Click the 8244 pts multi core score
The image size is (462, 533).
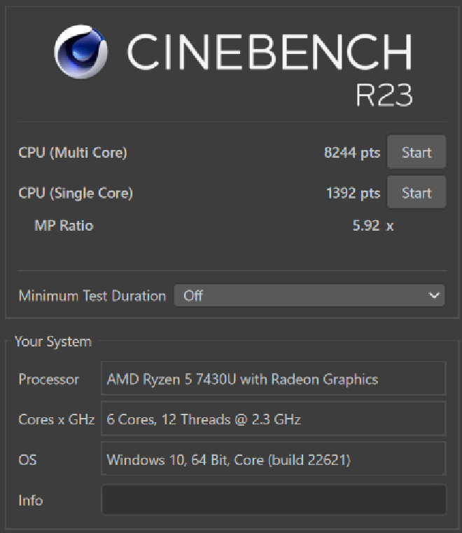(x=352, y=153)
